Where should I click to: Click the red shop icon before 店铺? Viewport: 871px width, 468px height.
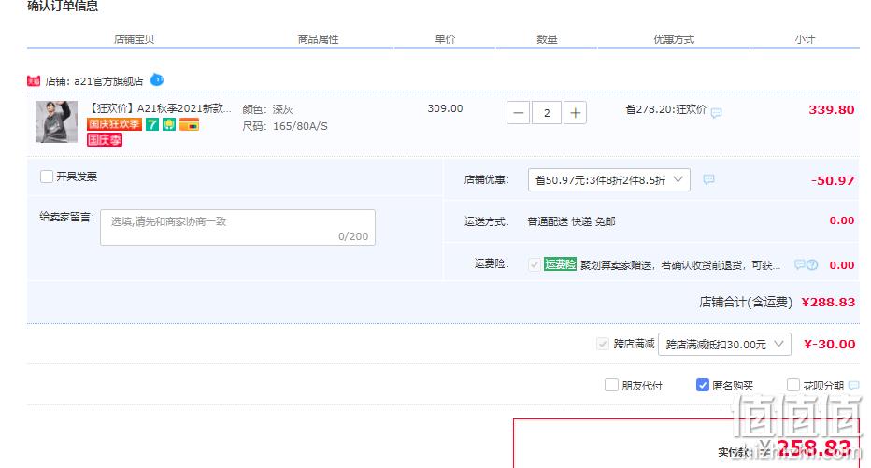pyautogui.click(x=34, y=81)
